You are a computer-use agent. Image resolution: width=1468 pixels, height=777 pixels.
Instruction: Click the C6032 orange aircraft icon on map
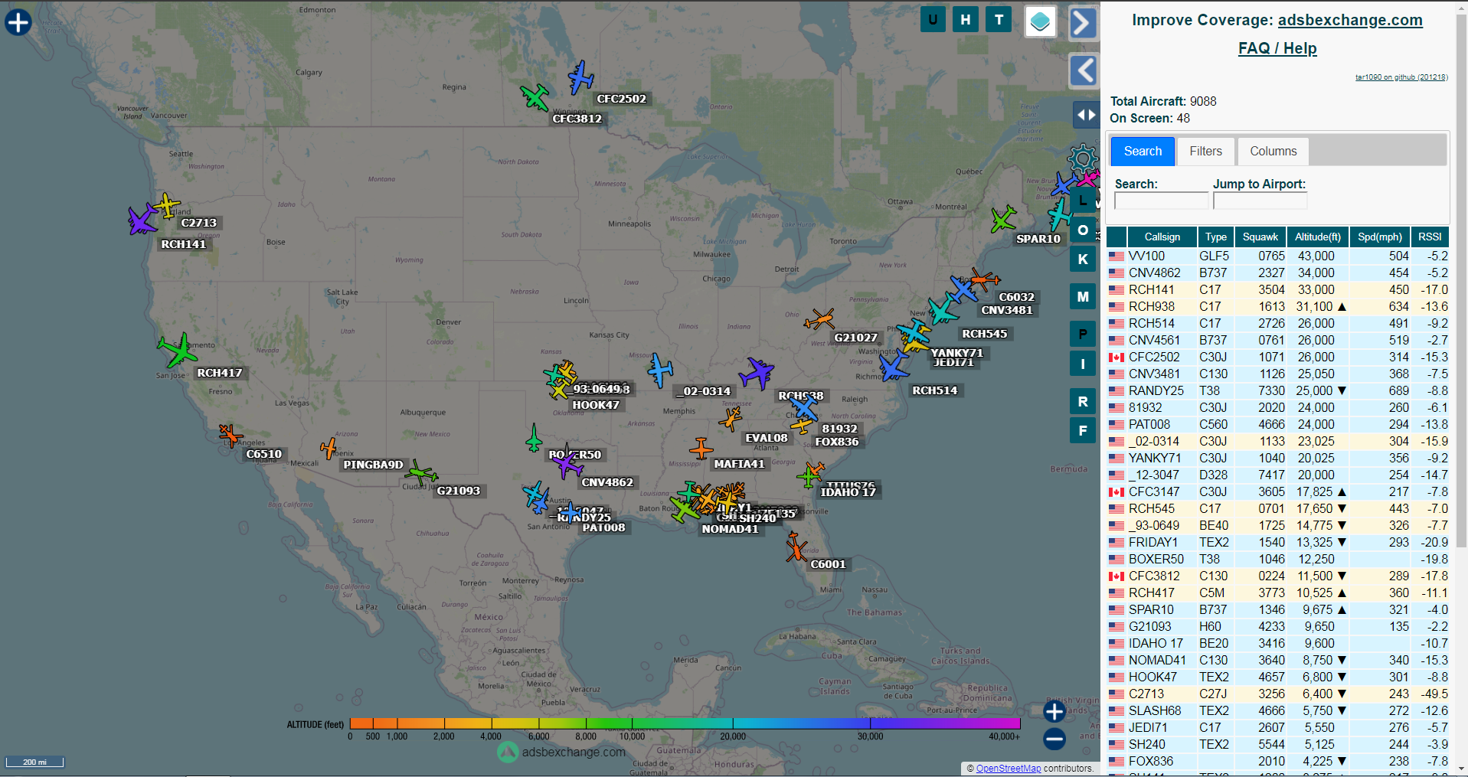click(x=983, y=279)
